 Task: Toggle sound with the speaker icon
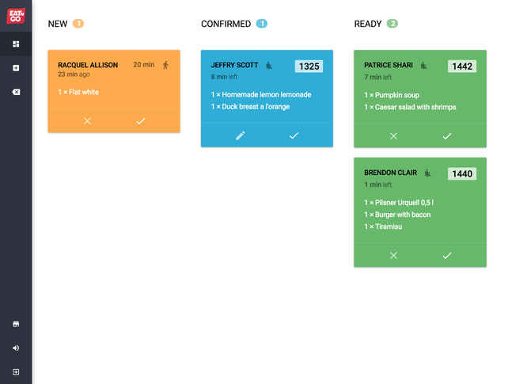(x=16, y=348)
